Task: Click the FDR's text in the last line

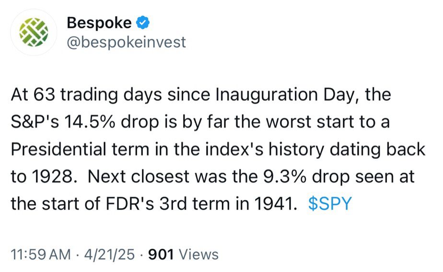Action: (x=129, y=203)
